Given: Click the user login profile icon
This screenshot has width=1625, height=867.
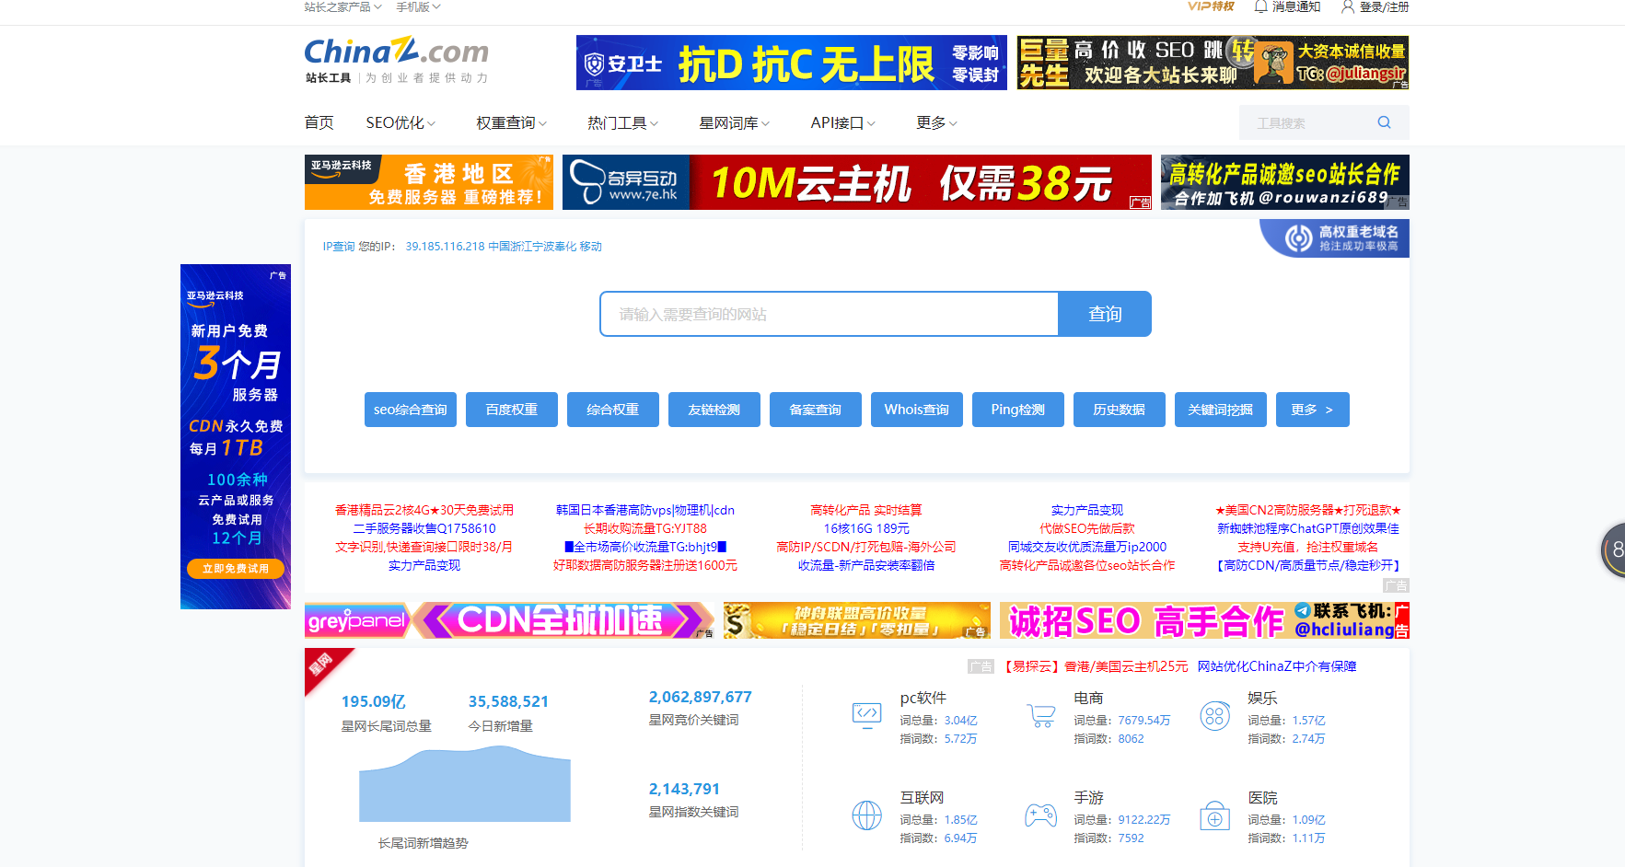Looking at the screenshot, I should click(x=1348, y=6).
